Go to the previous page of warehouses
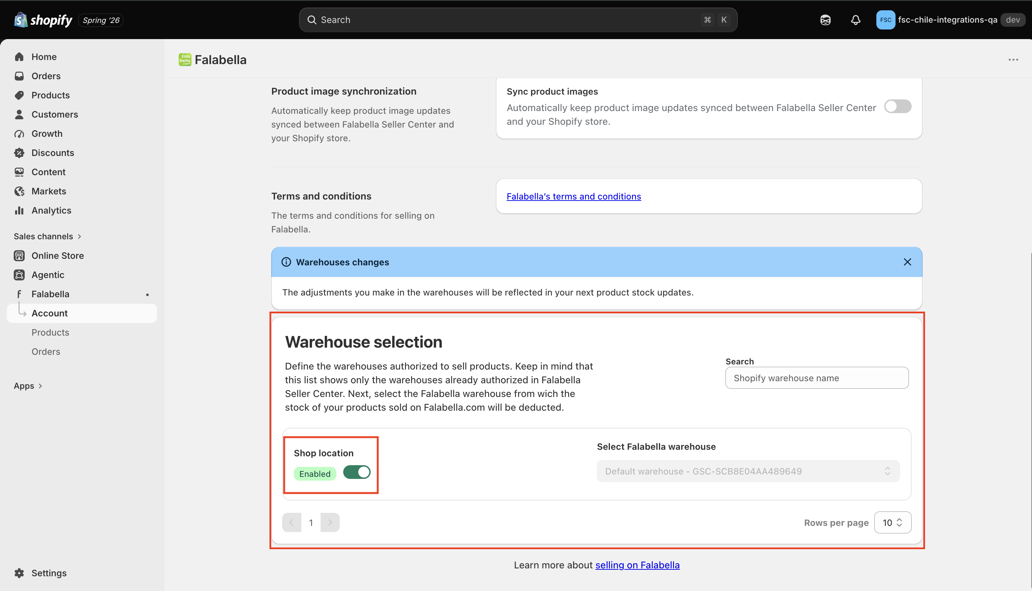The width and height of the screenshot is (1032, 591). pos(291,522)
